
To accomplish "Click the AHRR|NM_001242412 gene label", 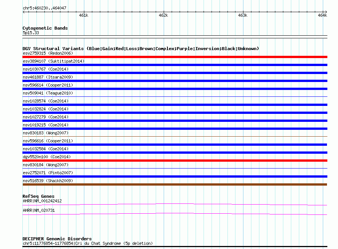I will point(42,201).
